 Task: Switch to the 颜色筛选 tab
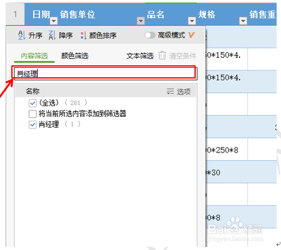(75, 56)
